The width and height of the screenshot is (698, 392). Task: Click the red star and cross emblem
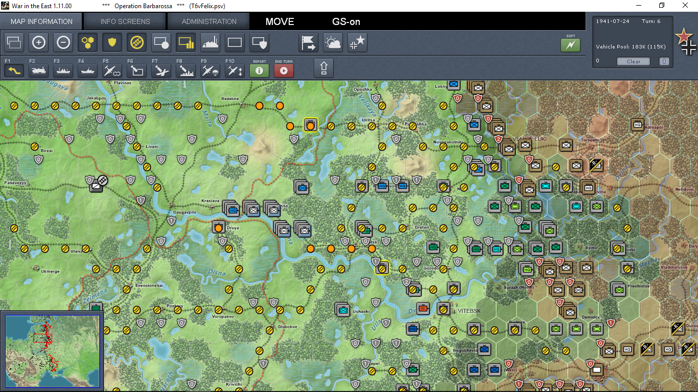click(x=685, y=42)
